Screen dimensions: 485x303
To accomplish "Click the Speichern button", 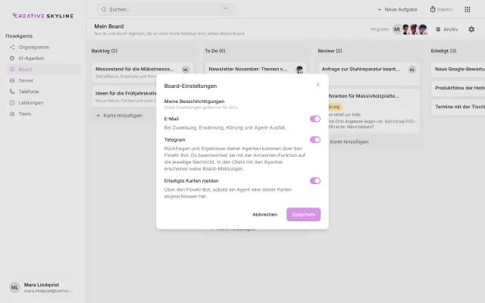I will point(303,214).
